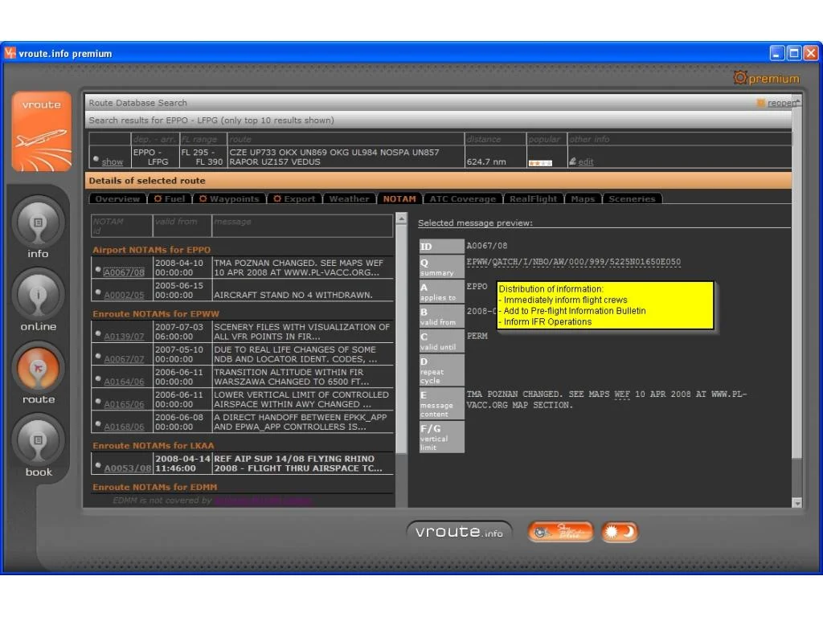Click the 'Details of selected route' header bar

(x=438, y=181)
